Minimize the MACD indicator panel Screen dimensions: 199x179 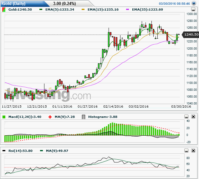click(x=186, y=117)
